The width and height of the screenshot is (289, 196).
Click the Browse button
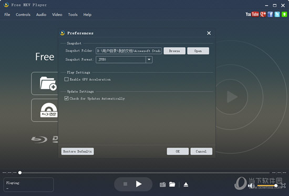pyautogui.click(x=174, y=51)
